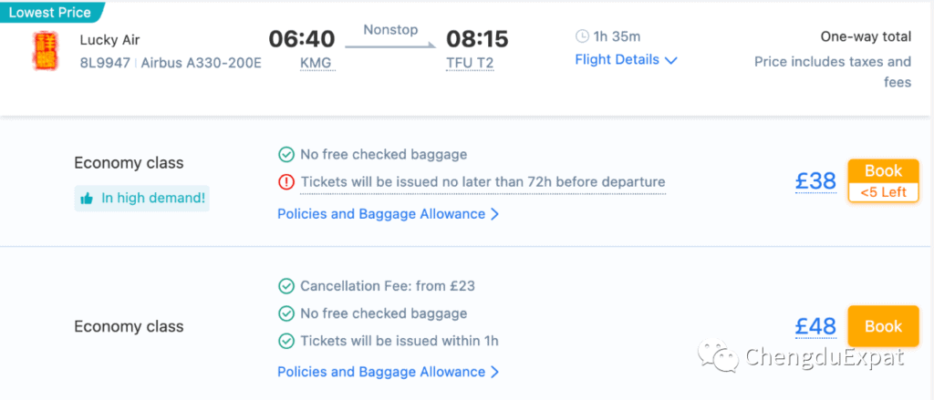934x400 pixels.
Task: Book the £38 economy fare
Action: point(883,181)
